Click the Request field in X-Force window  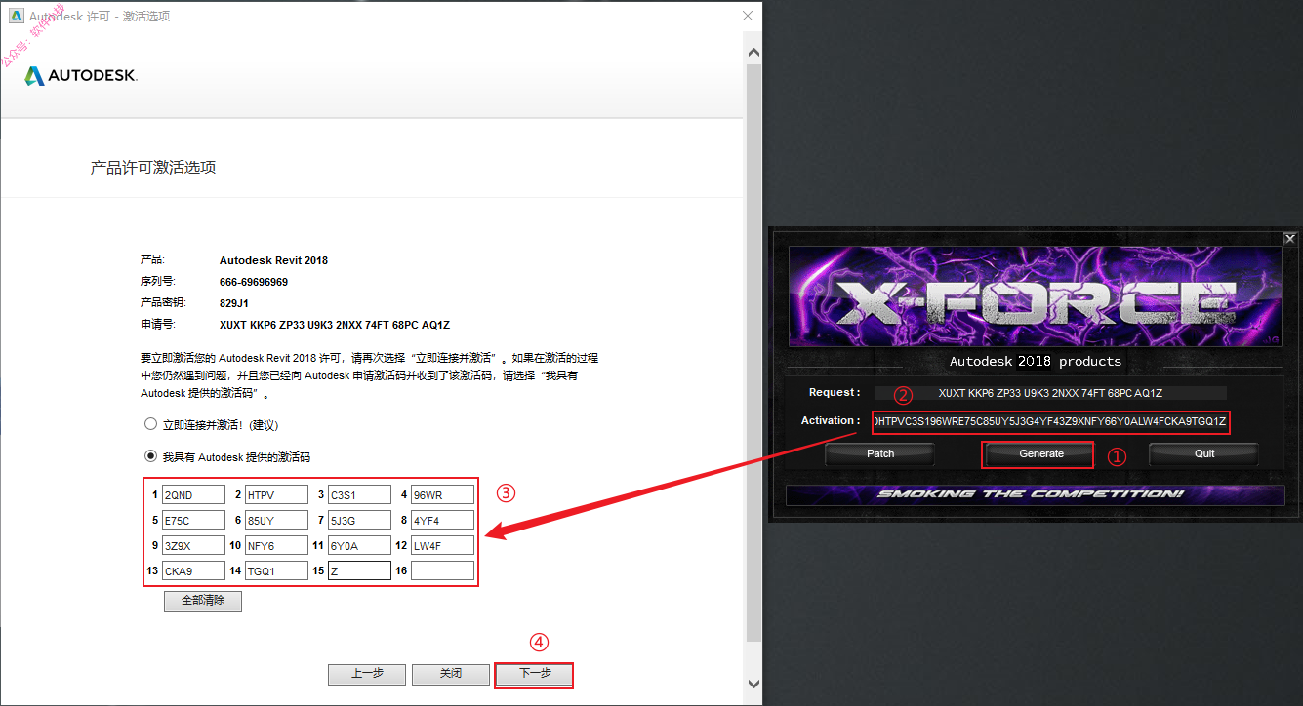point(1050,393)
